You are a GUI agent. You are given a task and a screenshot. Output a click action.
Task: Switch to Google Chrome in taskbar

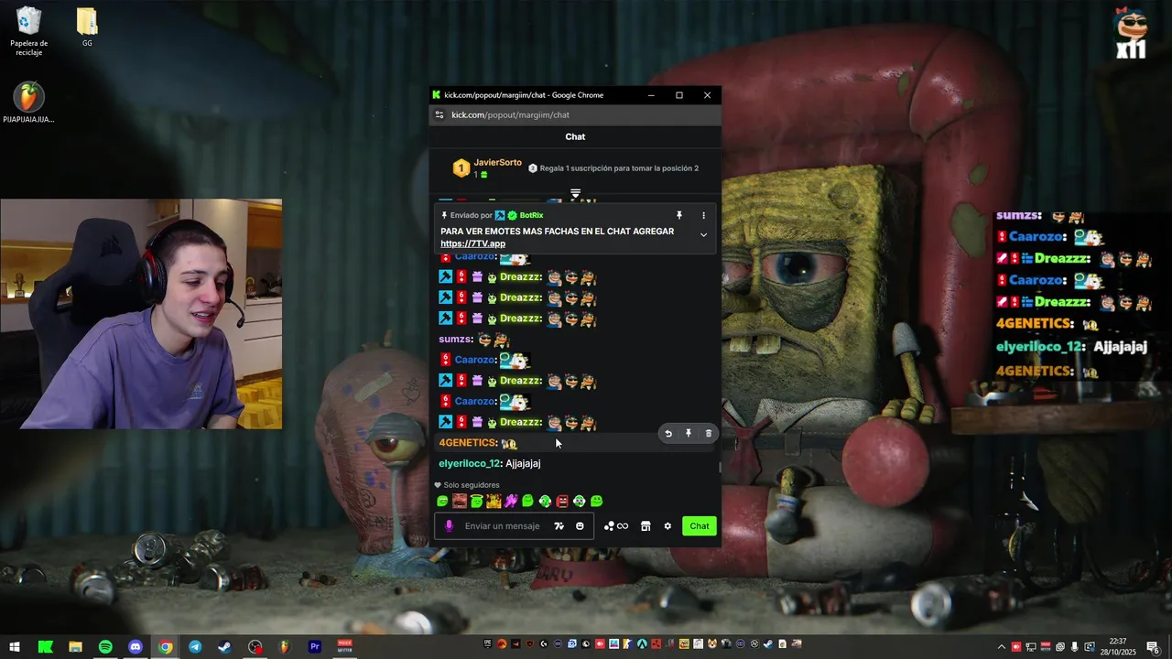[165, 647]
